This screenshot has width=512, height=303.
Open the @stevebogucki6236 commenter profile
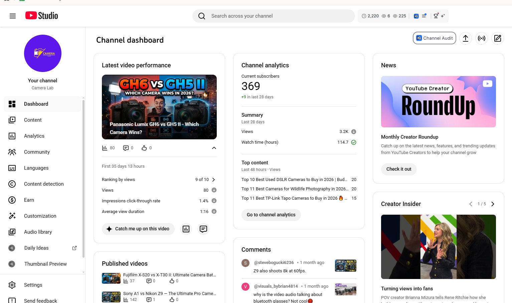pyautogui.click(x=274, y=263)
